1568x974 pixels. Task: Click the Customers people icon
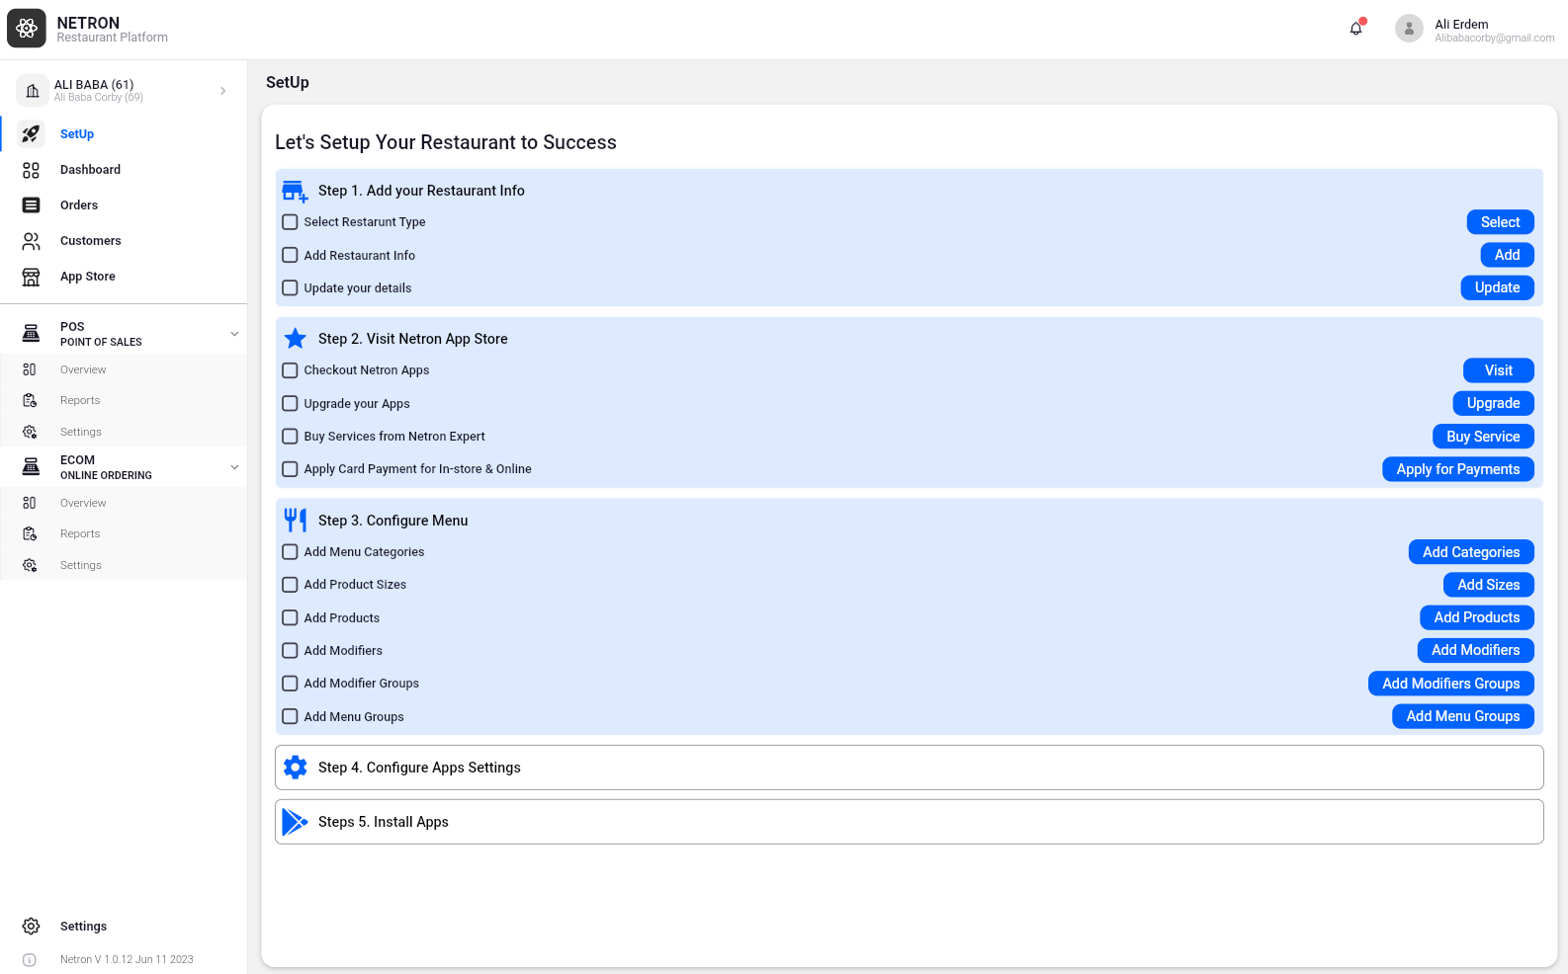coord(31,241)
